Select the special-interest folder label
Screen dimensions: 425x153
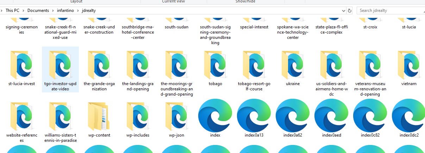[254, 27]
